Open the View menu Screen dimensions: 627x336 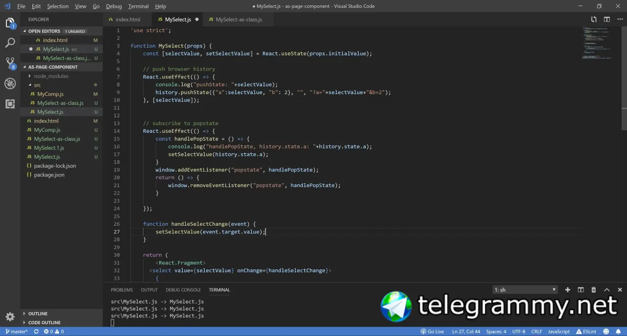pyautogui.click(x=81, y=6)
